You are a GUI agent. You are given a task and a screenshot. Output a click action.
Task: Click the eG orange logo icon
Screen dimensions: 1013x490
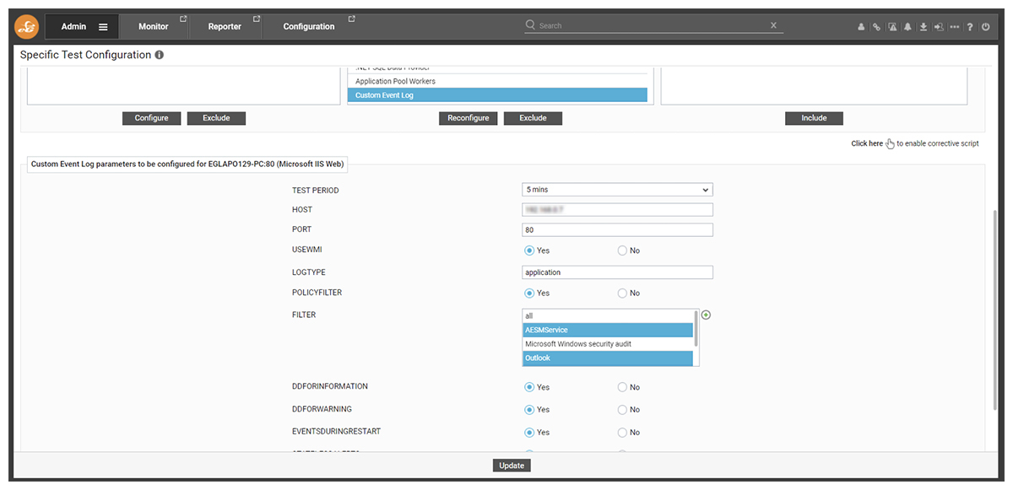[x=26, y=27]
